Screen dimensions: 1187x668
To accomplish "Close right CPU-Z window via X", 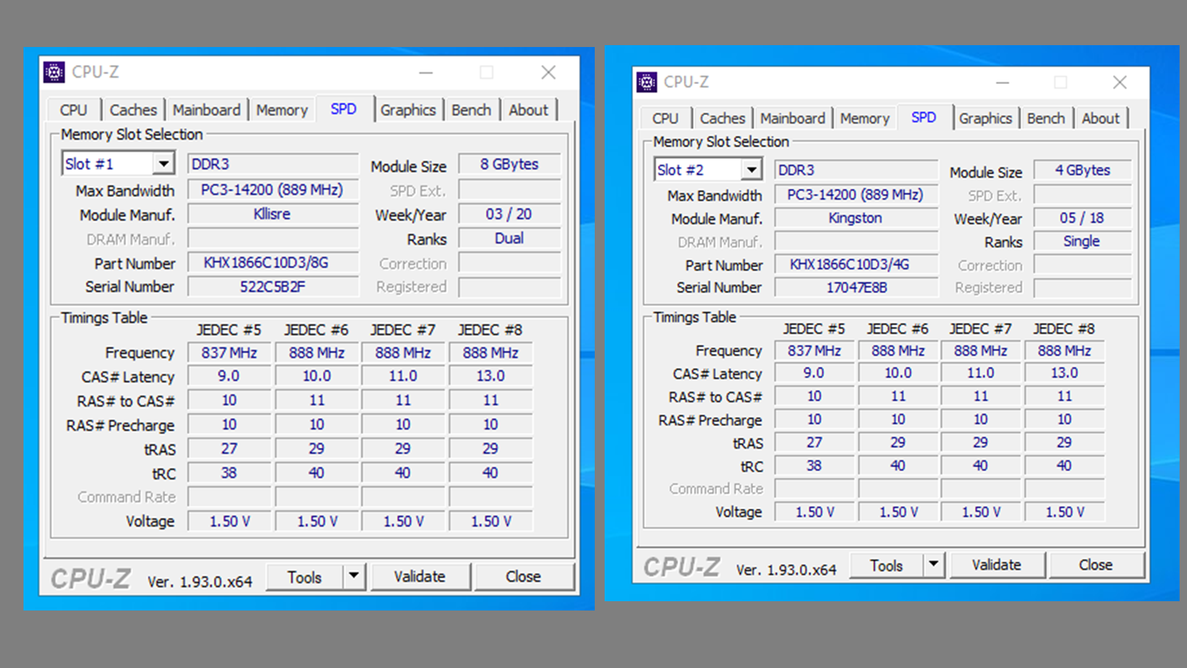I will (x=1120, y=82).
